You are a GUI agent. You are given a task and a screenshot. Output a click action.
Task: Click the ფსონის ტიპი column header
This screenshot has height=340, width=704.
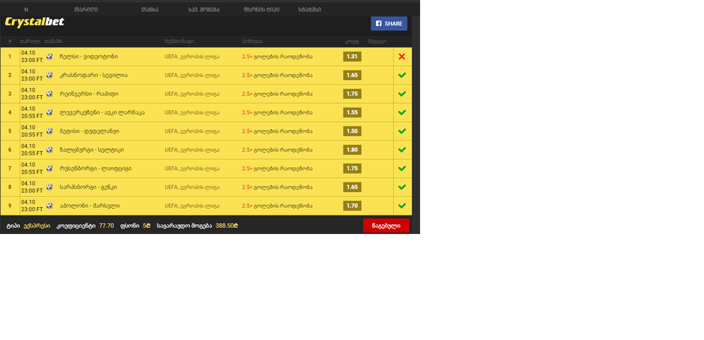pyautogui.click(x=261, y=10)
